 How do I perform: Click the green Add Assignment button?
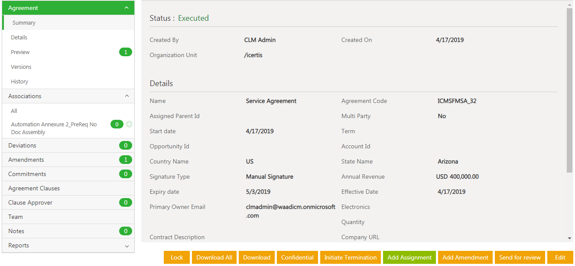tap(409, 257)
